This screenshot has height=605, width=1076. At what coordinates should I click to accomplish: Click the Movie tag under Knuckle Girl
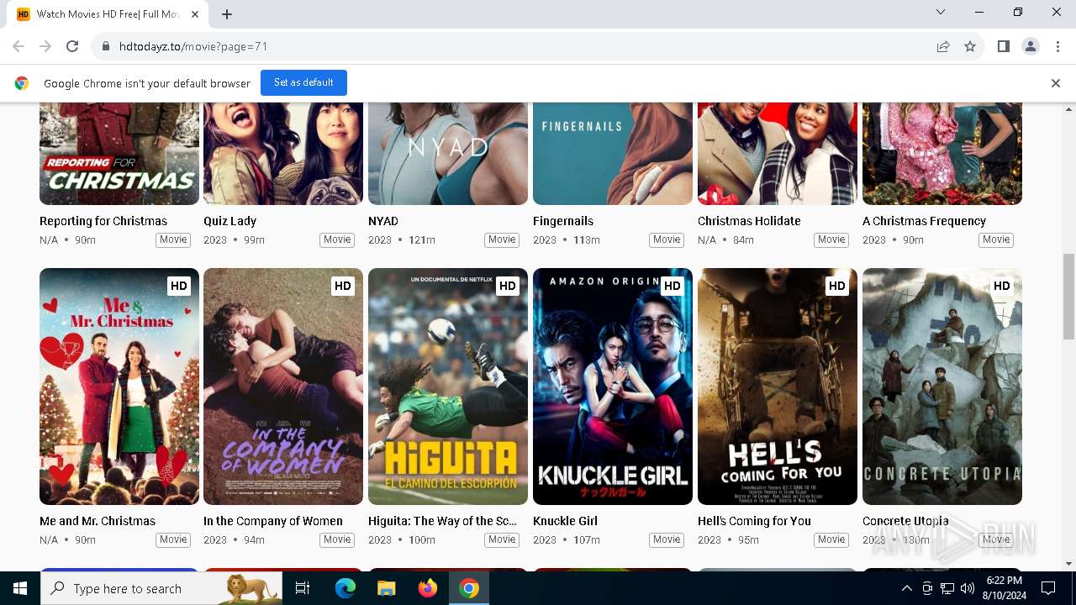[x=667, y=540]
